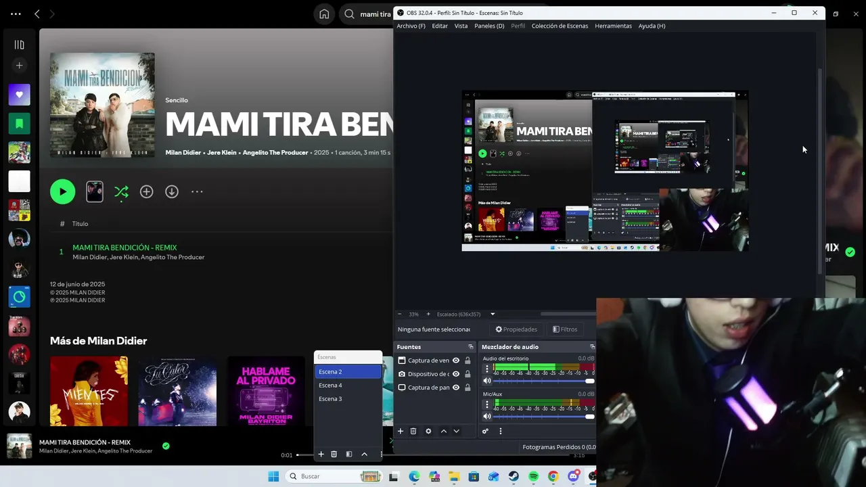Add a new source in Fuentes
The image size is (866, 487).
401,431
